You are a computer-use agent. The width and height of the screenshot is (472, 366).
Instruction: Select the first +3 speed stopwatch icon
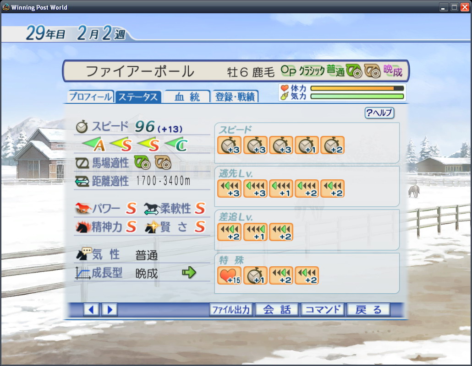pyautogui.click(x=229, y=145)
